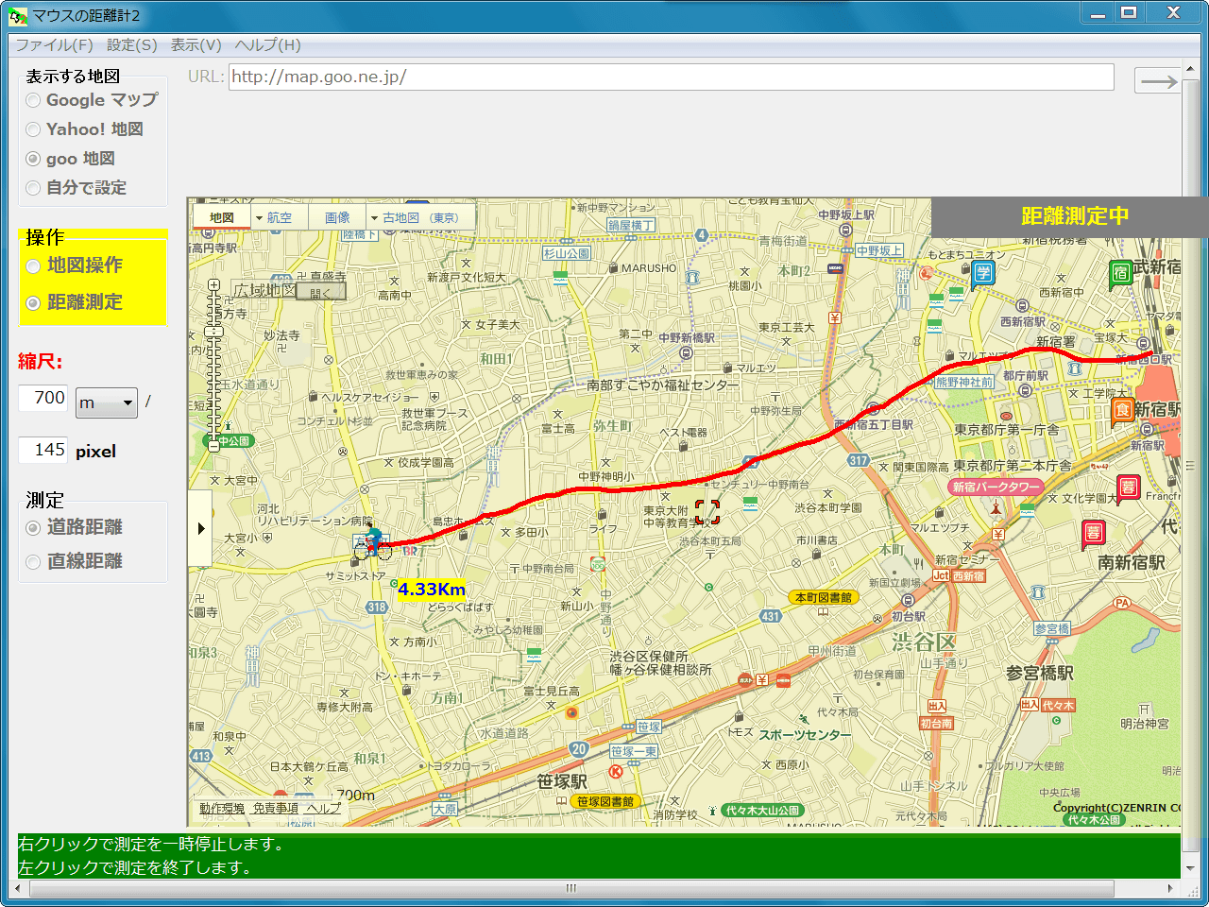
Task: Click the vertical scrollbar down arrow
Action: click(1190, 868)
